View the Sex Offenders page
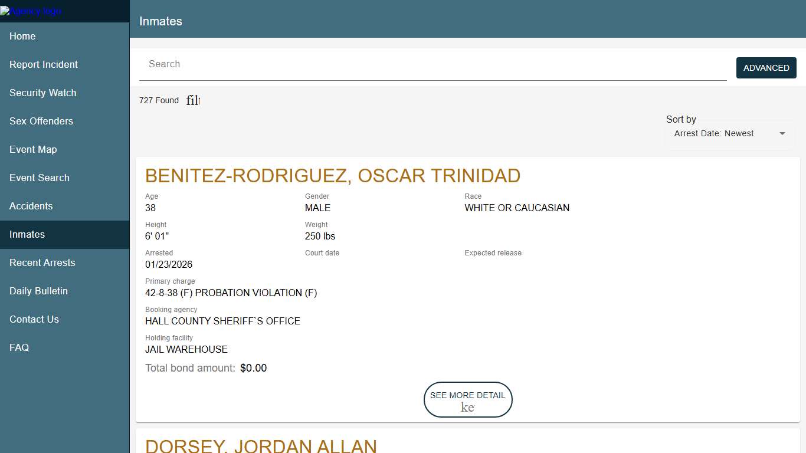The height and width of the screenshot is (453, 806). click(x=41, y=122)
